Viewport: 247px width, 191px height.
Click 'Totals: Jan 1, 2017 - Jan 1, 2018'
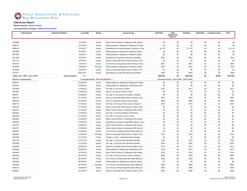tap(25, 76)
